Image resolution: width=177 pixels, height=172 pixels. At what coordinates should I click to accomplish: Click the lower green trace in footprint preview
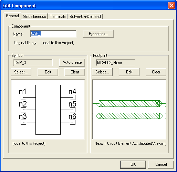[x=129, y=116]
